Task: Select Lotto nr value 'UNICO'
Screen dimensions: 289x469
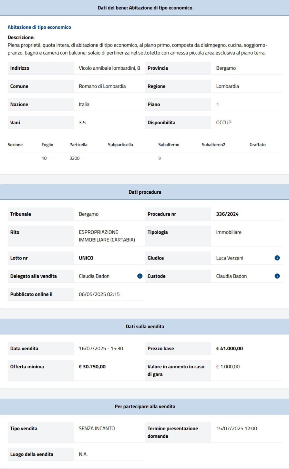Action: tap(86, 258)
